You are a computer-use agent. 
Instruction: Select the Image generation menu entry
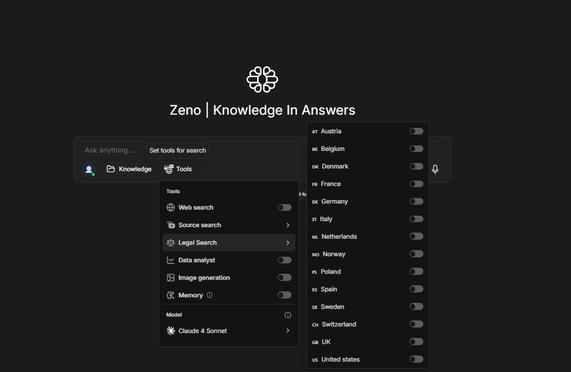229,278
